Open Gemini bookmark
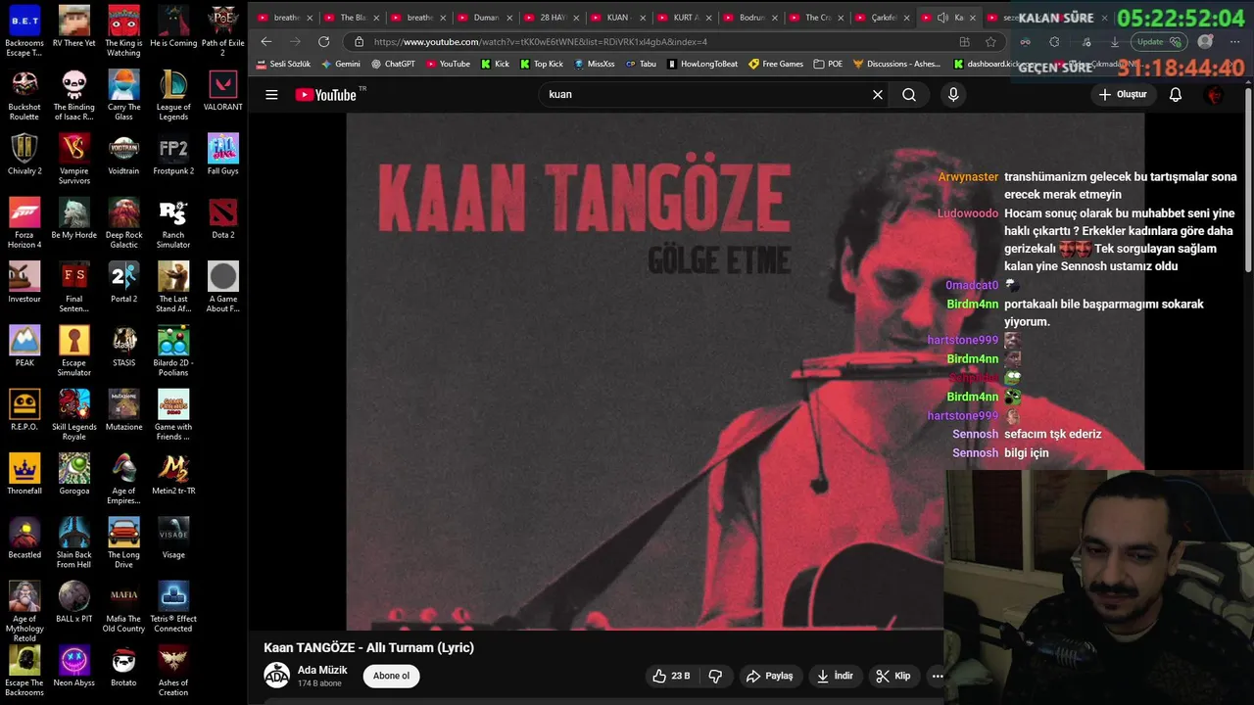The height and width of the screenshot is (705, 1254). (341, 64)
